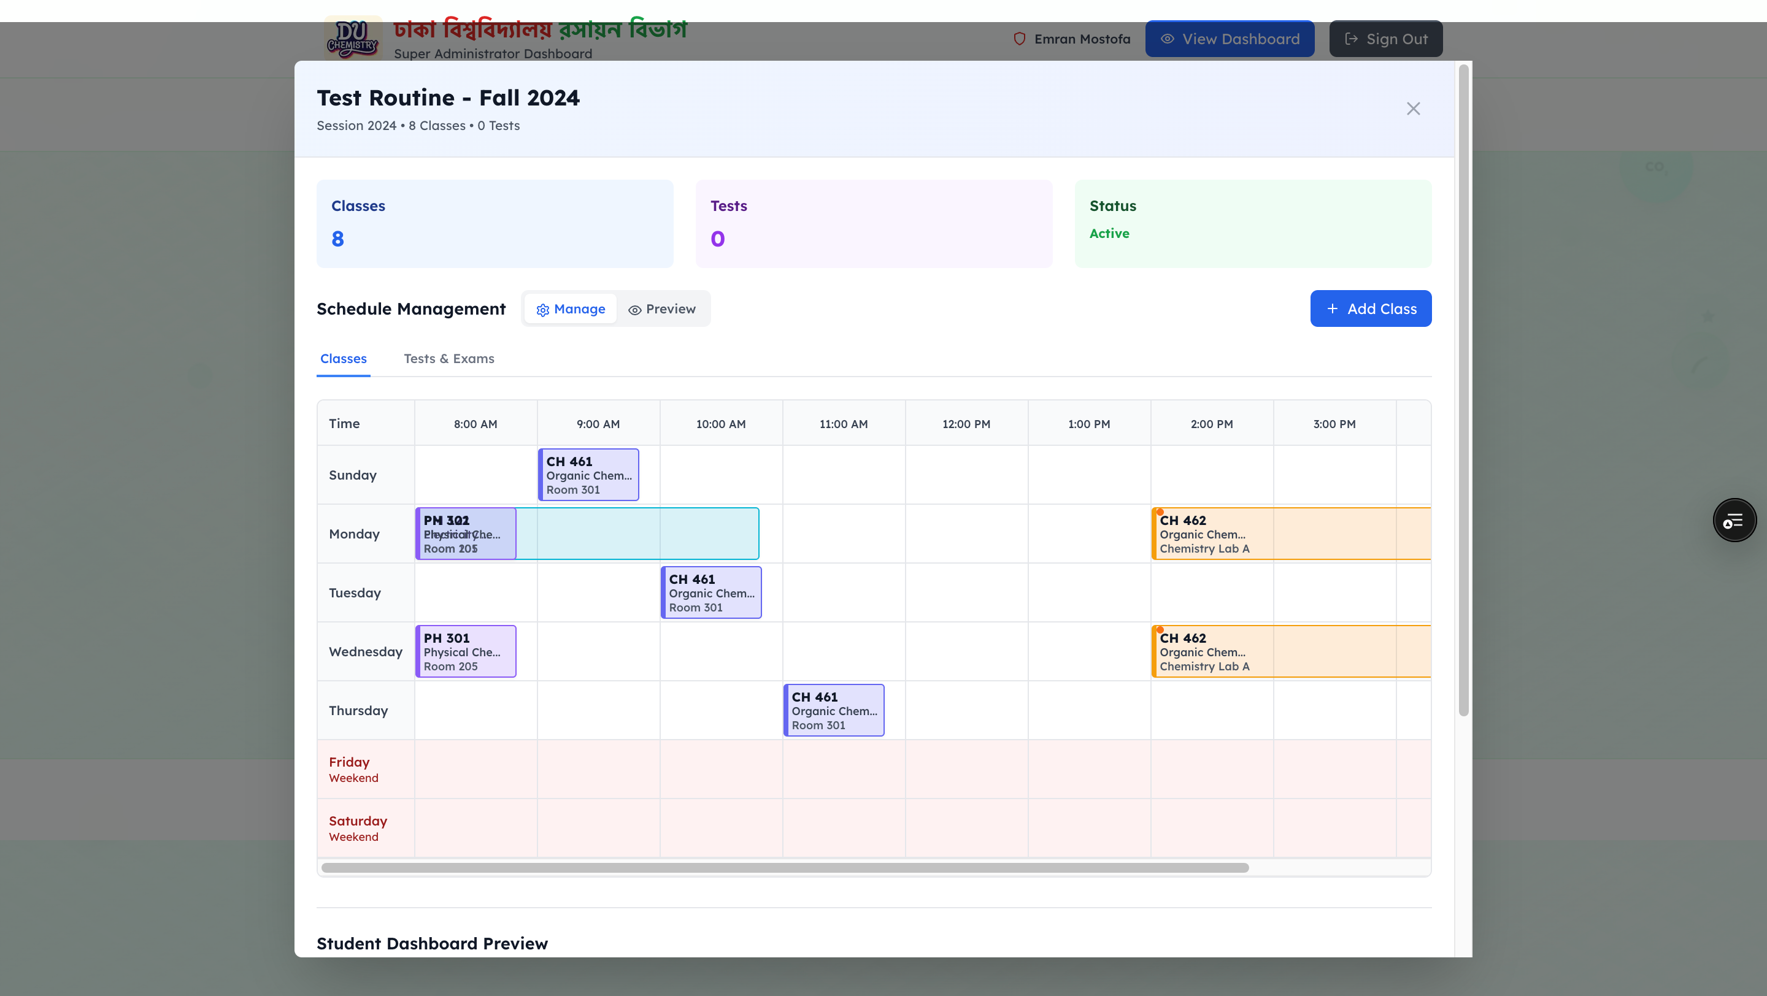Switch schedule view to Preview mode
The height and width of the screenshot is (996, 1767).
[x=662, y=309]
